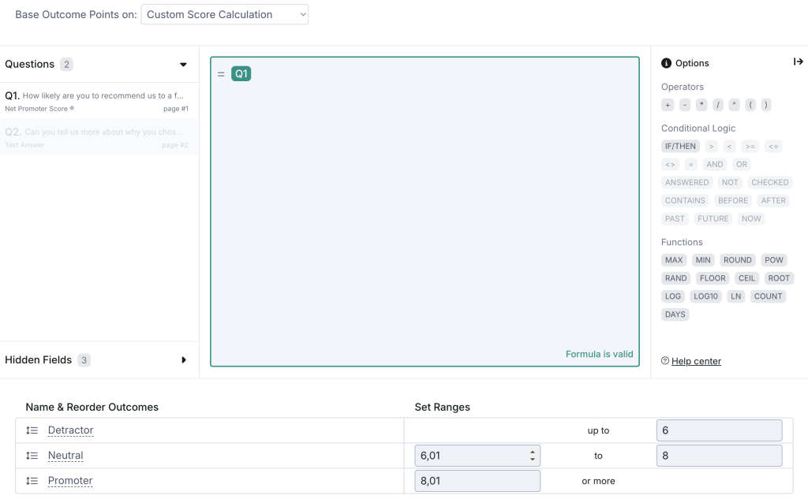The image size is (808, 499).
Task: Add the OR logic operator
Action: (742, 164)
